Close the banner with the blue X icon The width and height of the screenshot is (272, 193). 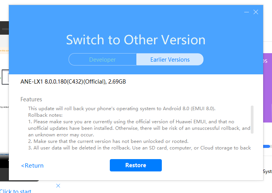(x=58, y=186)
